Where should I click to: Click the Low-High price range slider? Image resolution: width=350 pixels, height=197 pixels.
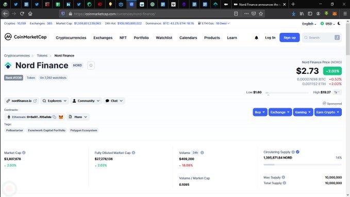pos(287,92)
